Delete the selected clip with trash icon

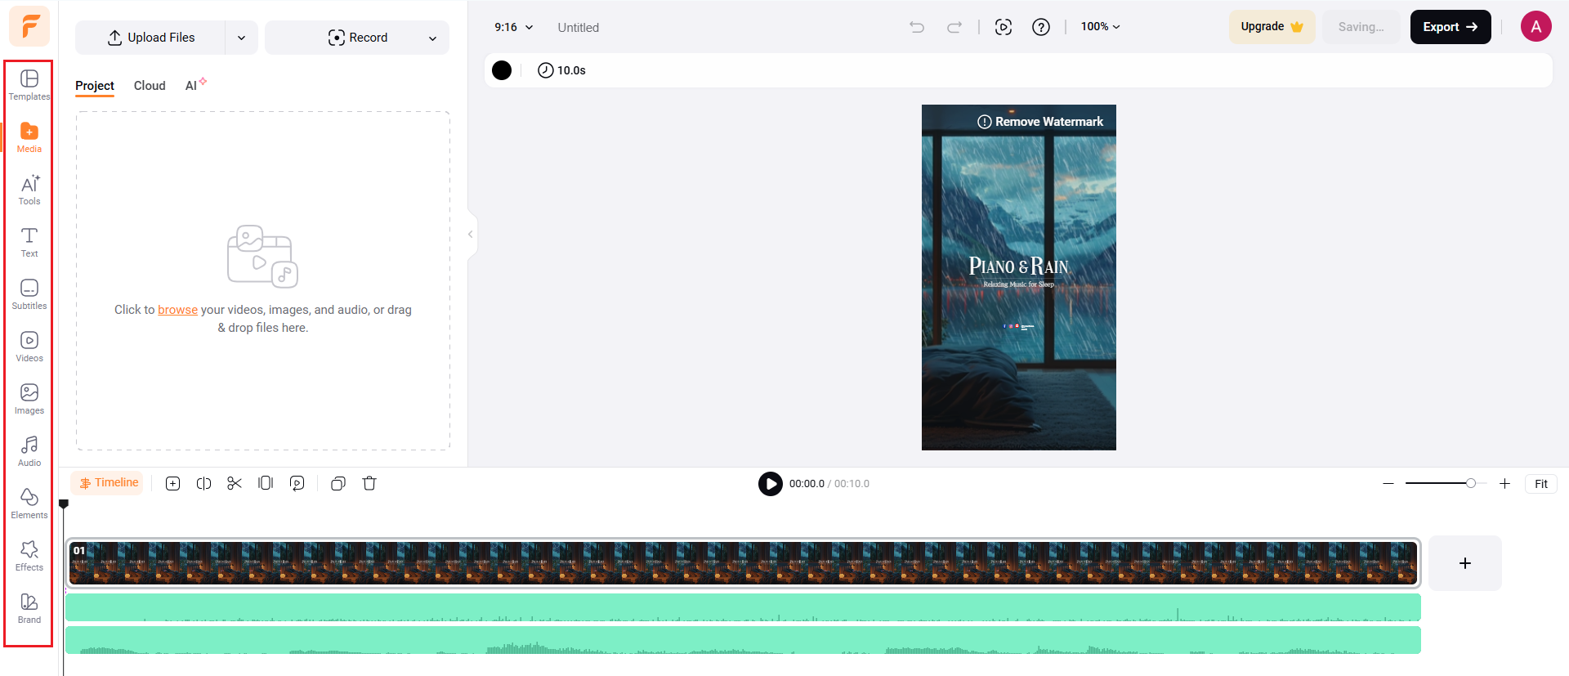click(x=369, y=483)
